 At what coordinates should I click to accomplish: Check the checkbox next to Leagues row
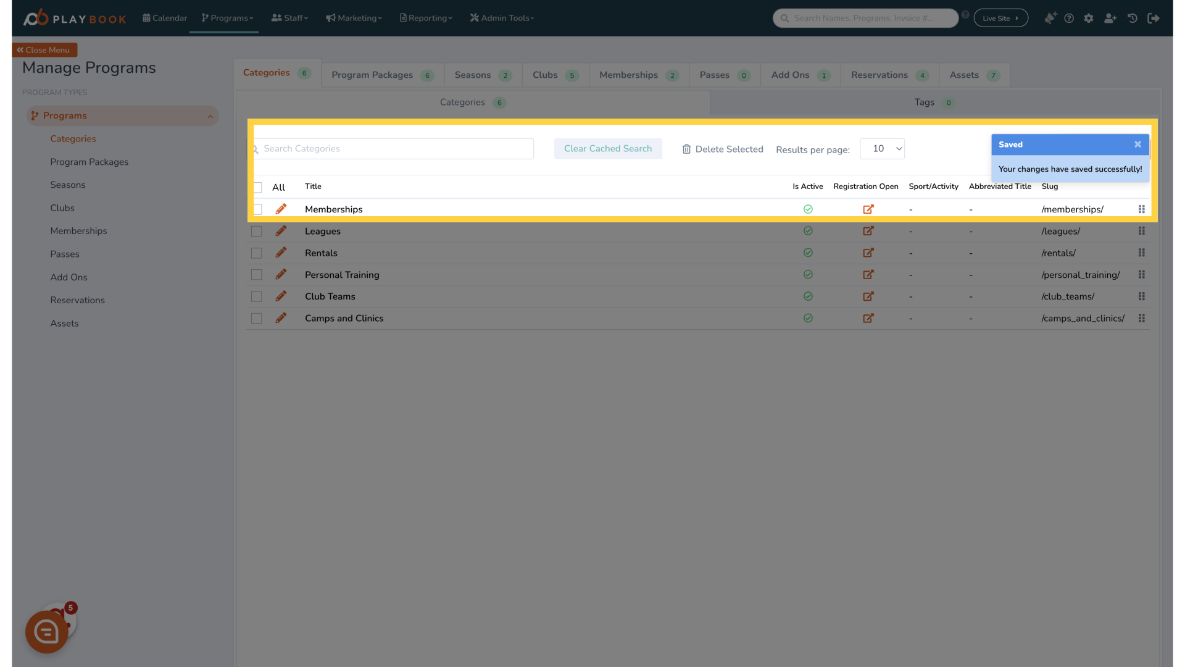[x=257, y=232]
